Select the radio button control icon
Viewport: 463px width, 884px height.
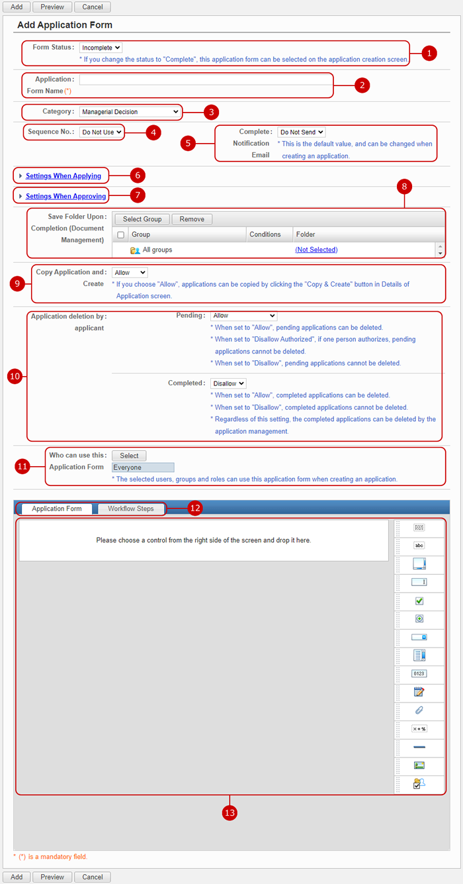tap(419, 618)
